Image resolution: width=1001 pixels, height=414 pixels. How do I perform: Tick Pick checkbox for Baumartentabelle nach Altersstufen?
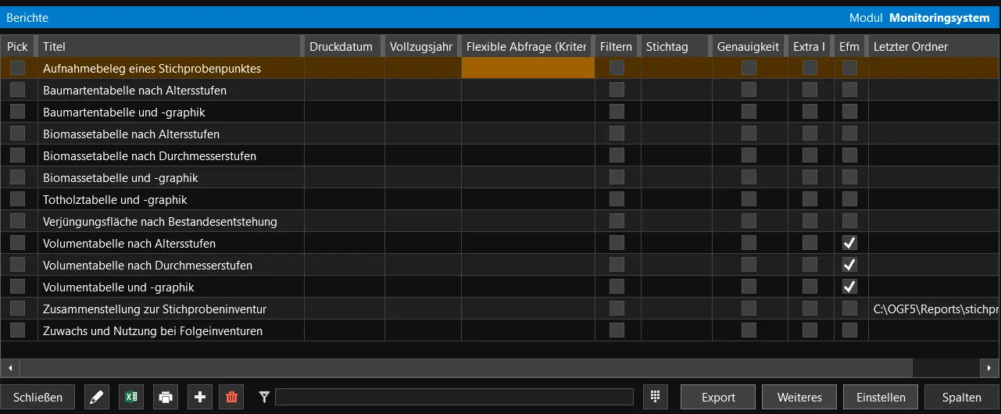click(x=18, y=91)
